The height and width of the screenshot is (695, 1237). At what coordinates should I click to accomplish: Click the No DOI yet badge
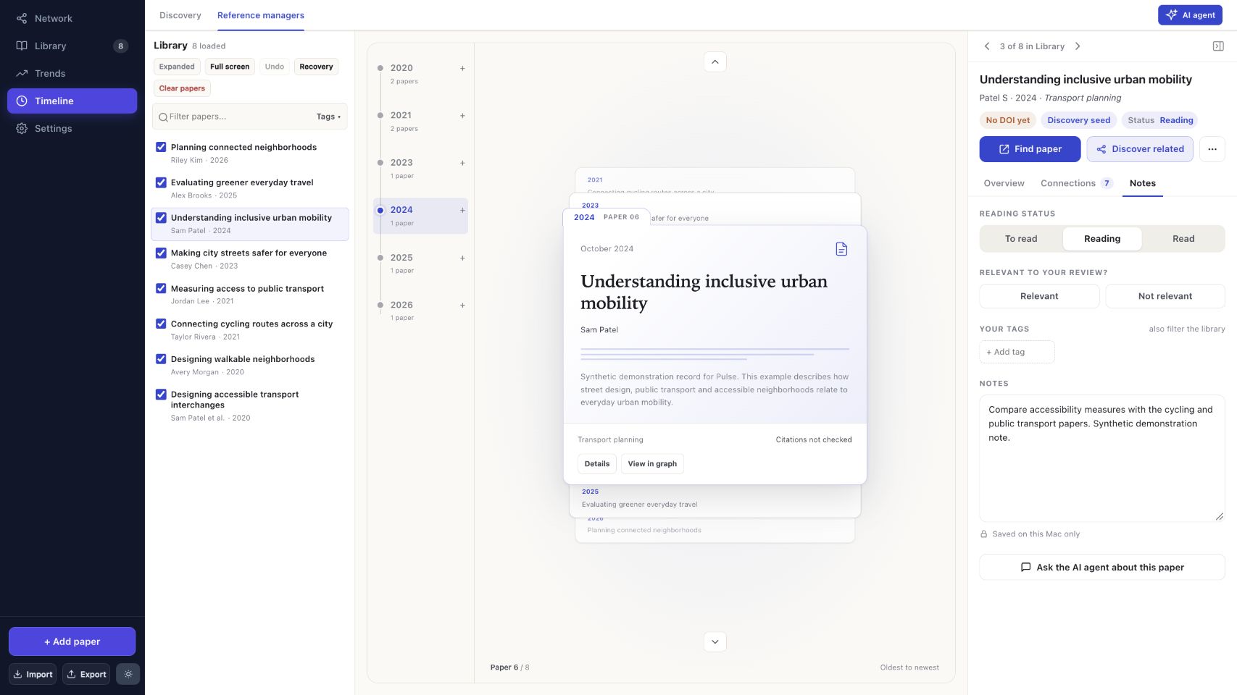pos(1007,120)
